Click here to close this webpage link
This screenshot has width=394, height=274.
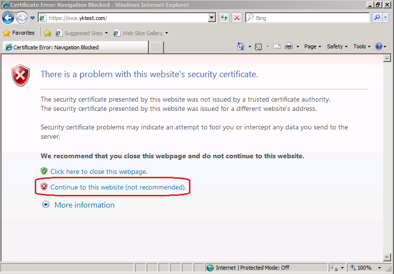tap(98, 171)
